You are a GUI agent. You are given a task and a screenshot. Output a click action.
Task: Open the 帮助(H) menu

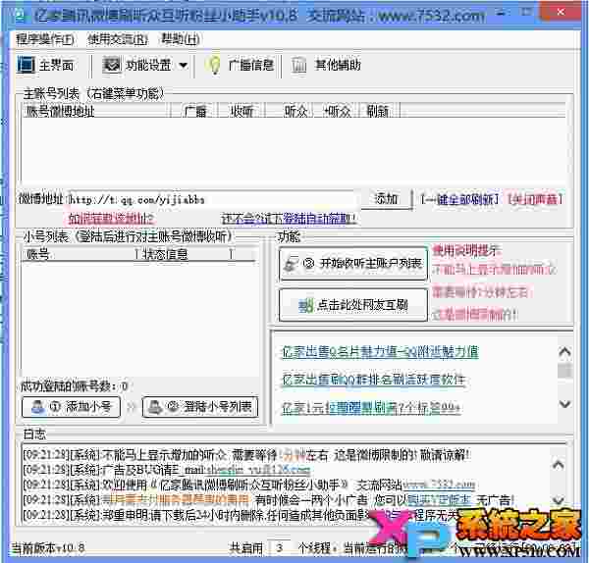pos(181,38)
